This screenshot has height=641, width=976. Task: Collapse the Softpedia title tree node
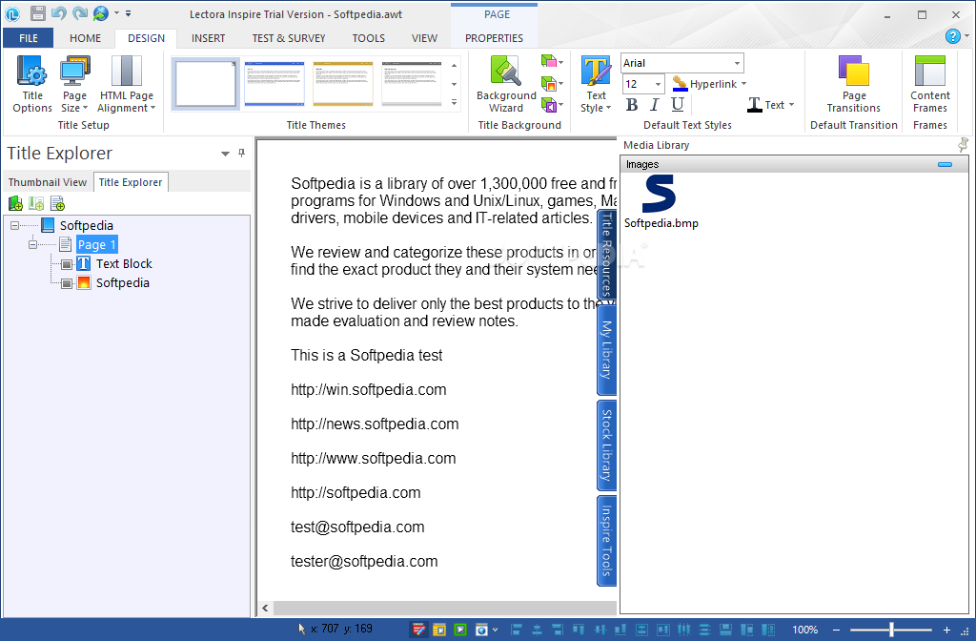click(14, 225)
